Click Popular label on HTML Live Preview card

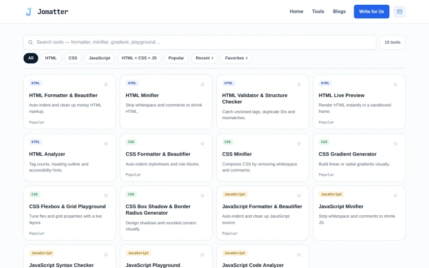click(326, 122)
